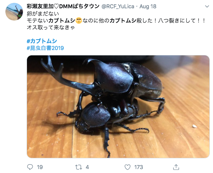The width and height of the screenshot is (213, 173).
Task: Open profile via name 彩瀬友里加♡DMMぱちタウン
Action: (x=63, y=6)
